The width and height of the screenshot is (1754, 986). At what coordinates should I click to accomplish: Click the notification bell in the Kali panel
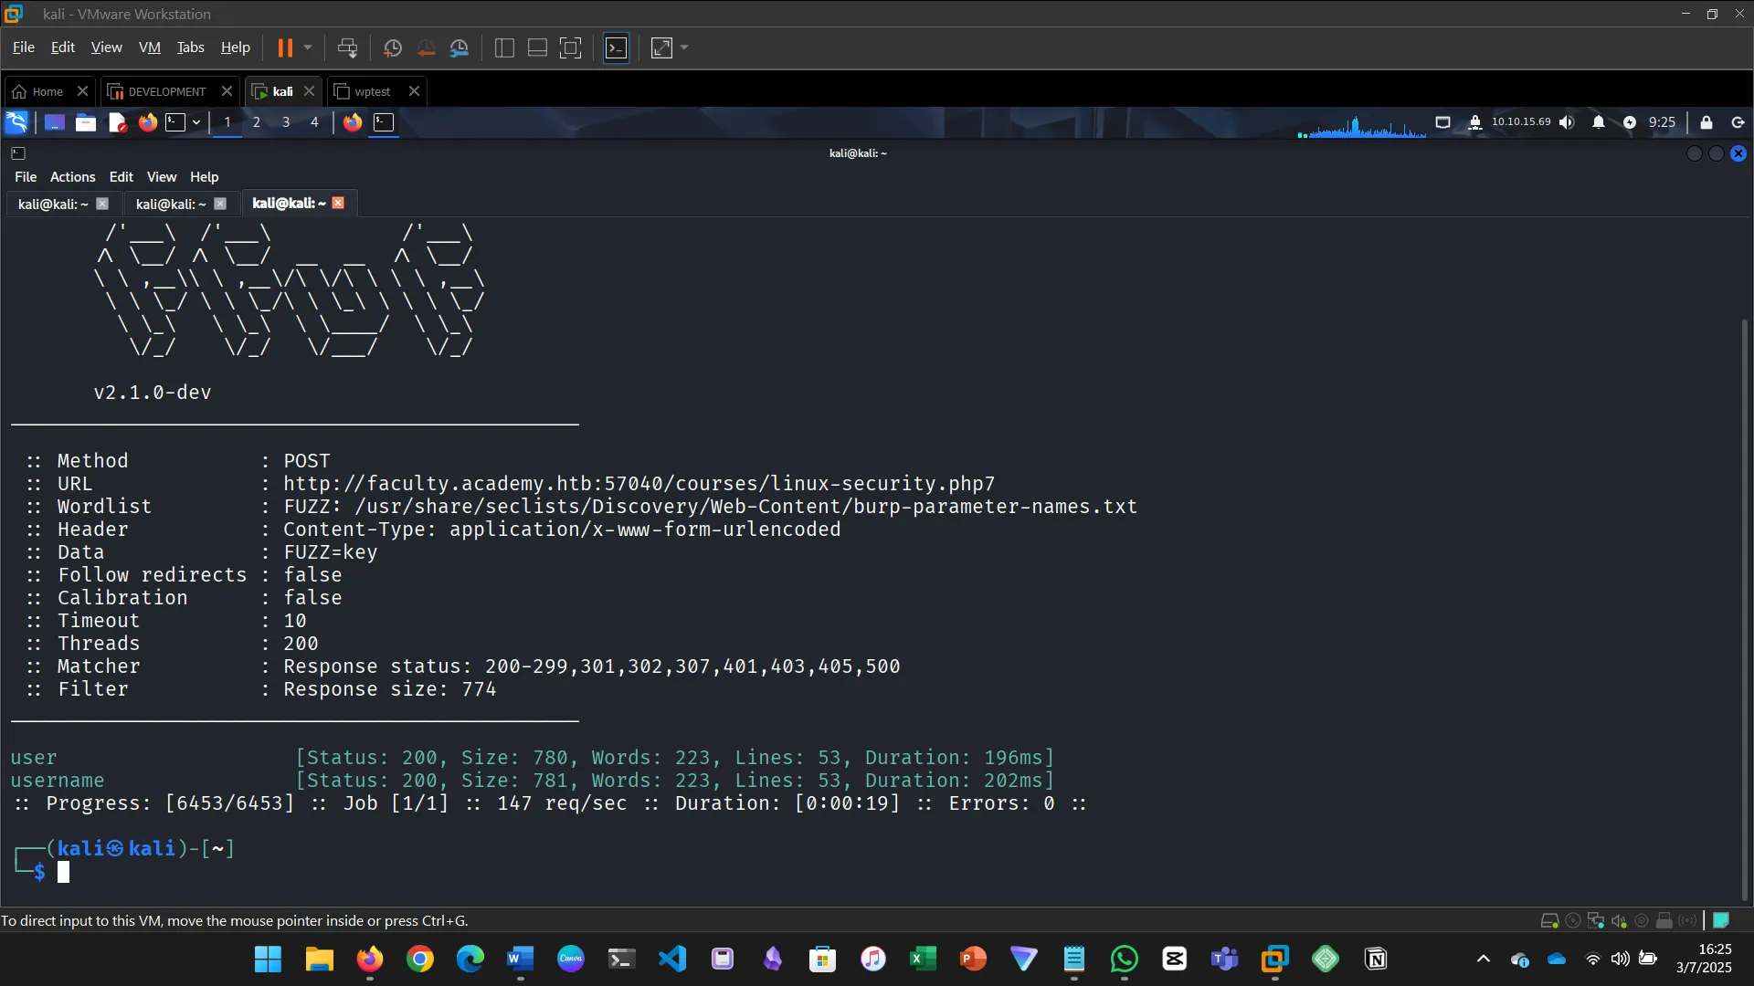click(1600, 122)
